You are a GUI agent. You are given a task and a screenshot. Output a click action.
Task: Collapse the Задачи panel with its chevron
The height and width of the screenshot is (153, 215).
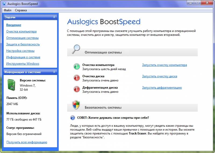[x=54, y=17]
